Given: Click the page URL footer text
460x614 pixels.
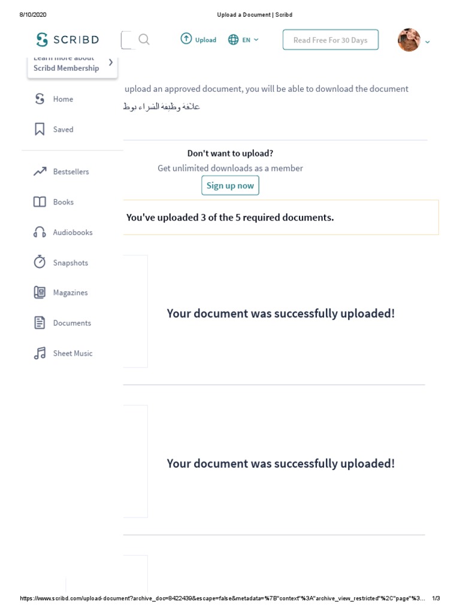Looking at the screenshot, I should point(222,598).
